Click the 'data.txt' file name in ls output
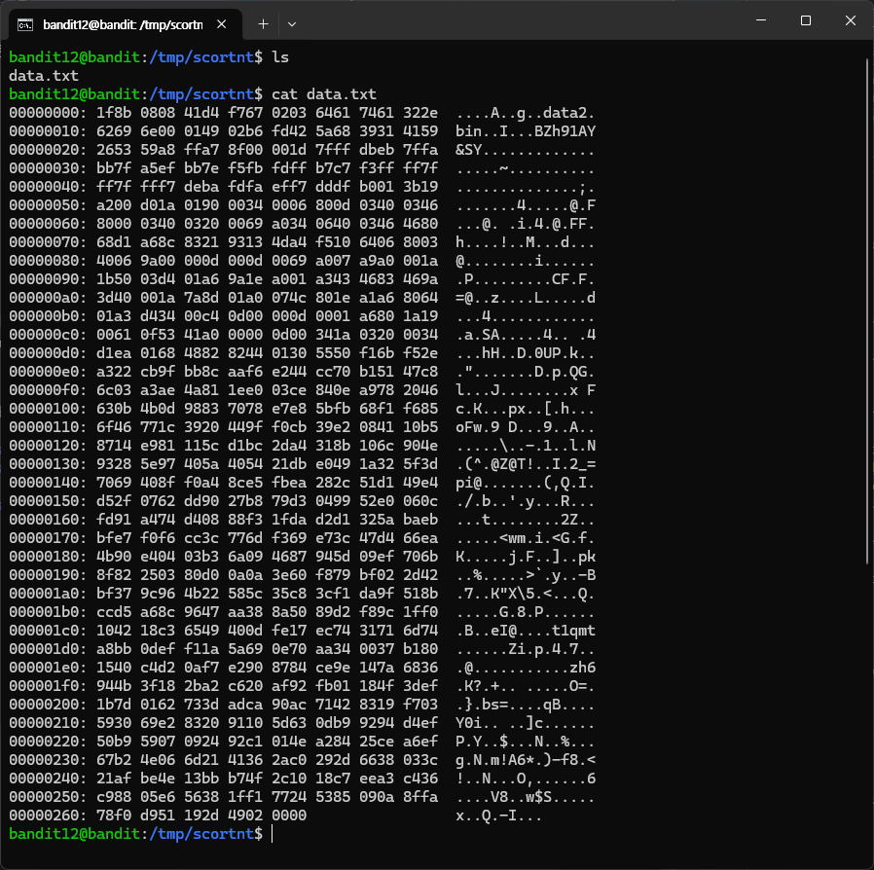874x870 pixels. click(44, 76)
